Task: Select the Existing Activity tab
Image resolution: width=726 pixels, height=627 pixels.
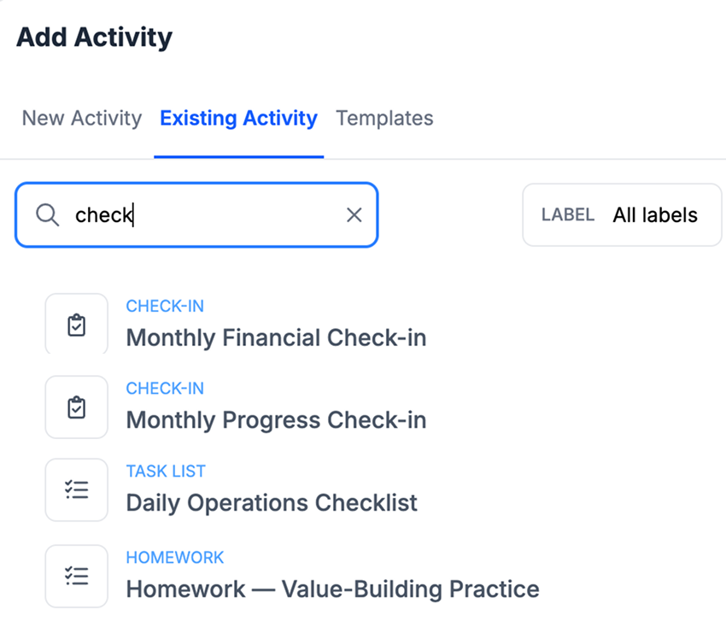Action: tap(238, 118)
